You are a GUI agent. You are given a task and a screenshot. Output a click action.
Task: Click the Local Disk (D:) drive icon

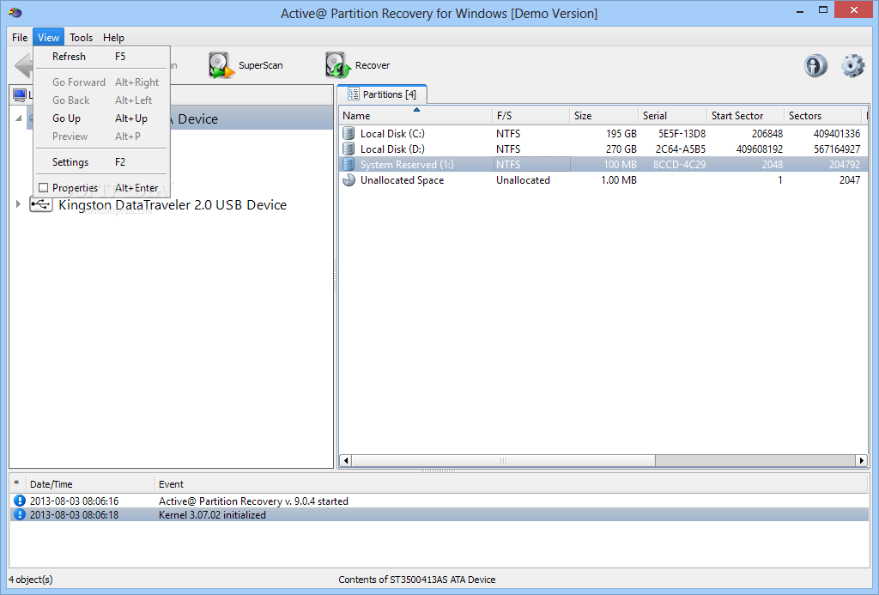[349, 149]
